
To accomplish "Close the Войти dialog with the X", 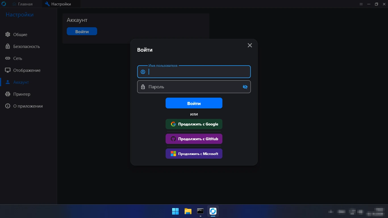I will point(250,45).
